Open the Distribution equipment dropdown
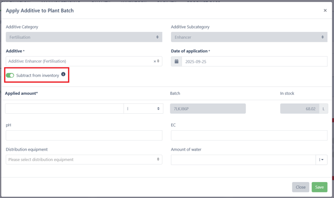Image resolution: width=334 pixels, height=198 pixels. point(84,160)
